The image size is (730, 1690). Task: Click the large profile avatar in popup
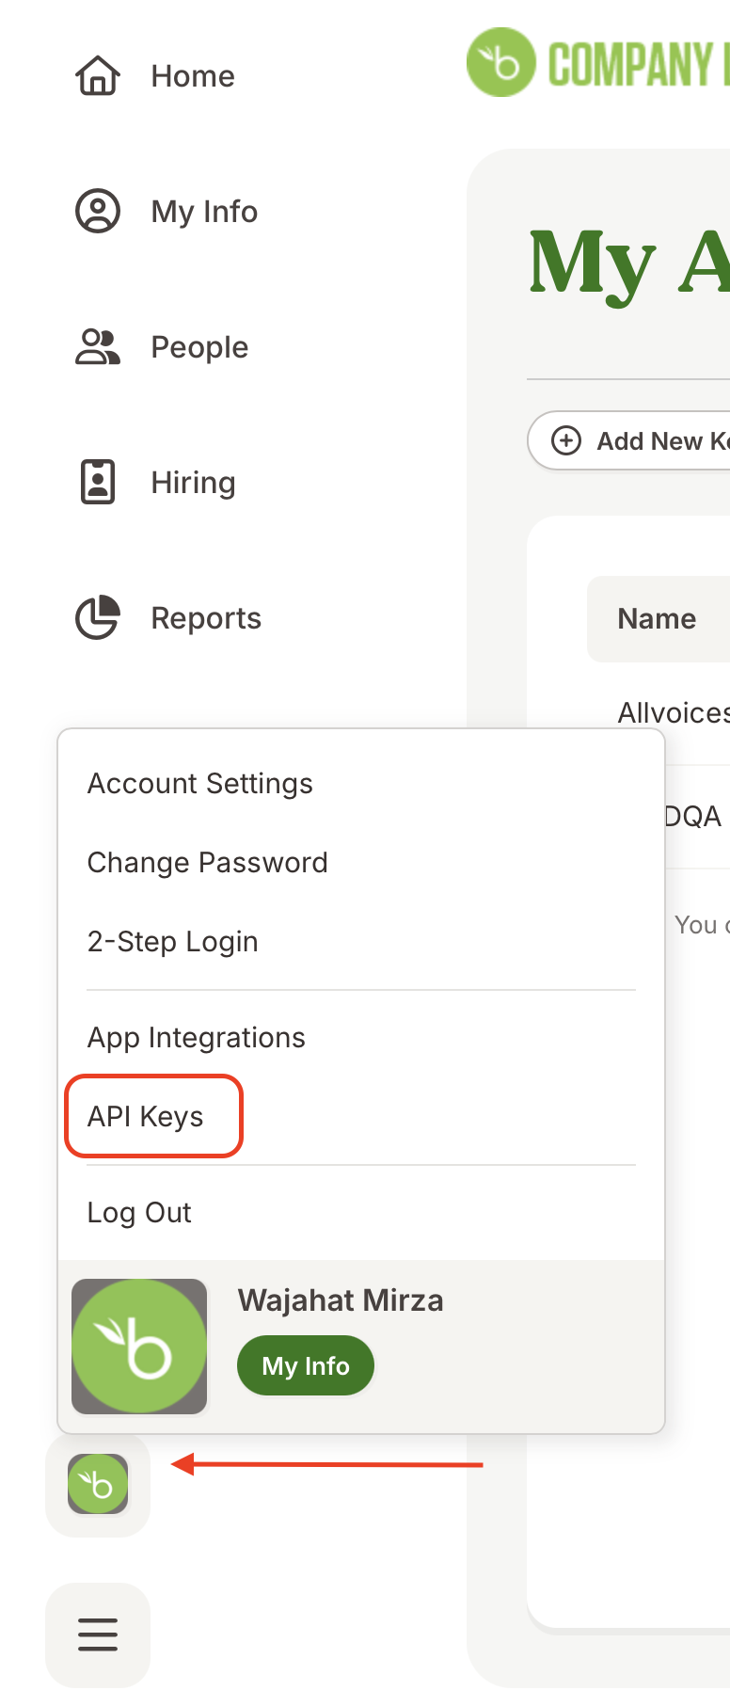click(139, 1347)
